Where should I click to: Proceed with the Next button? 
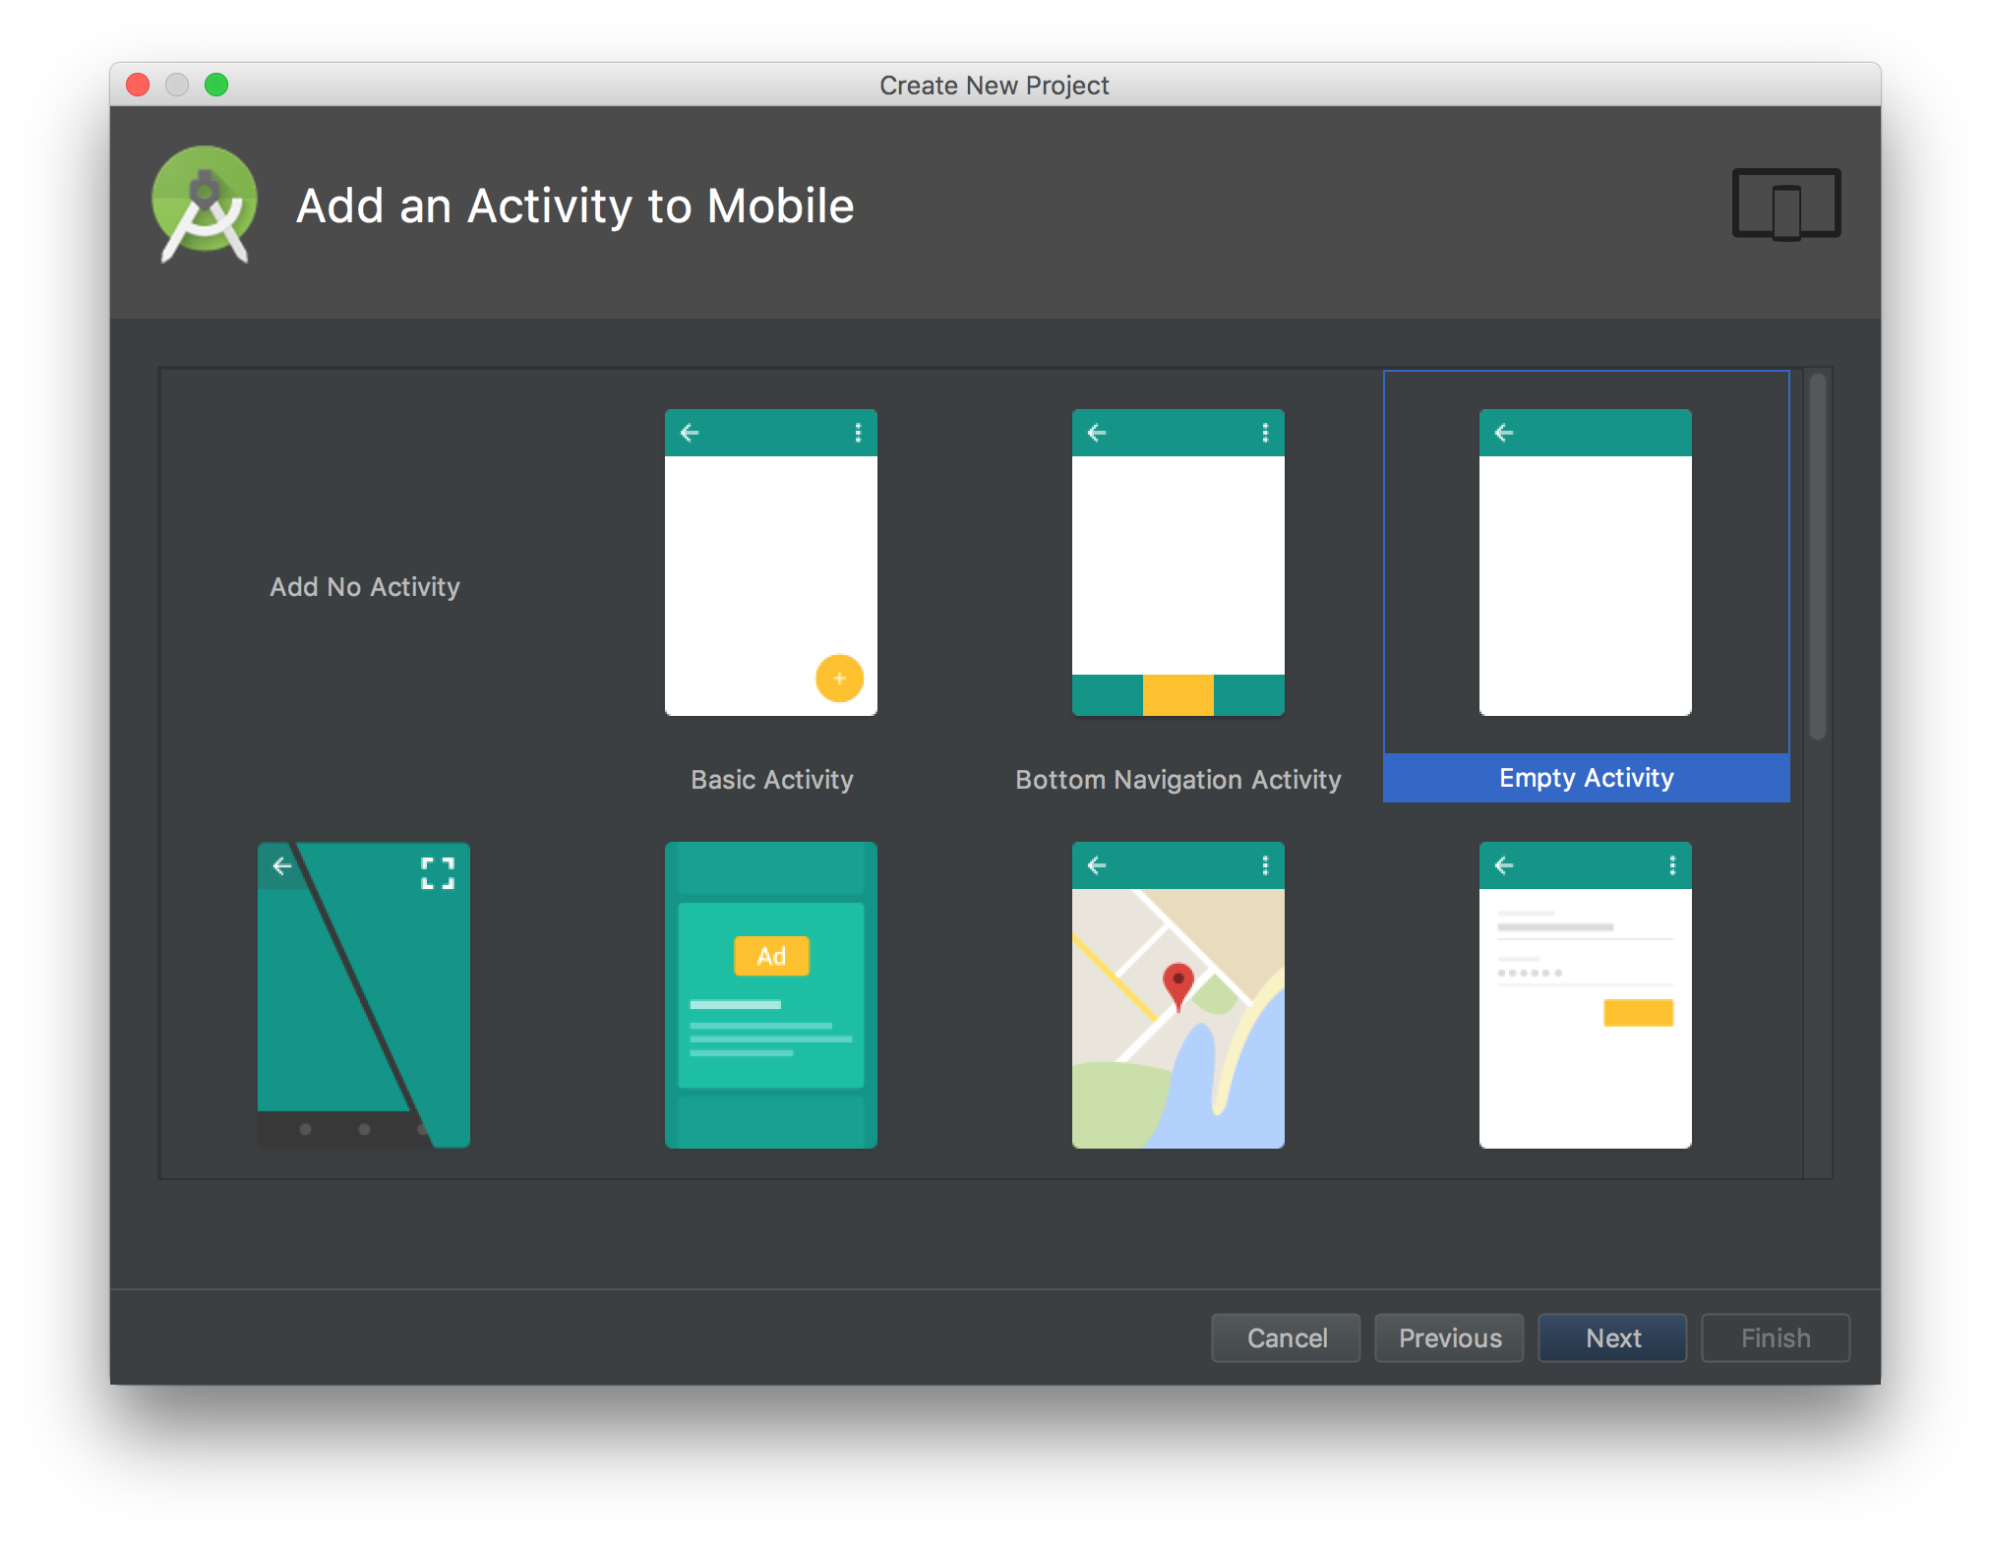point(1612,1337)
